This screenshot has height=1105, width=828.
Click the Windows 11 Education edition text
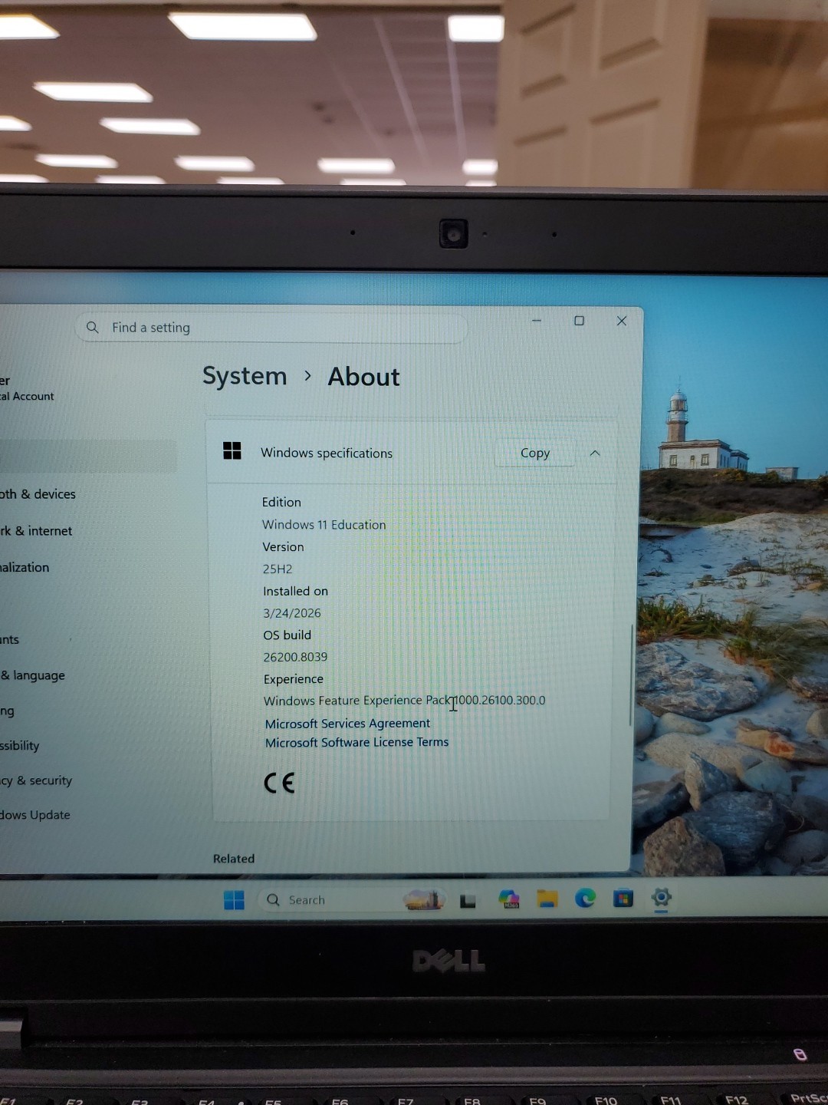[324, 525]
